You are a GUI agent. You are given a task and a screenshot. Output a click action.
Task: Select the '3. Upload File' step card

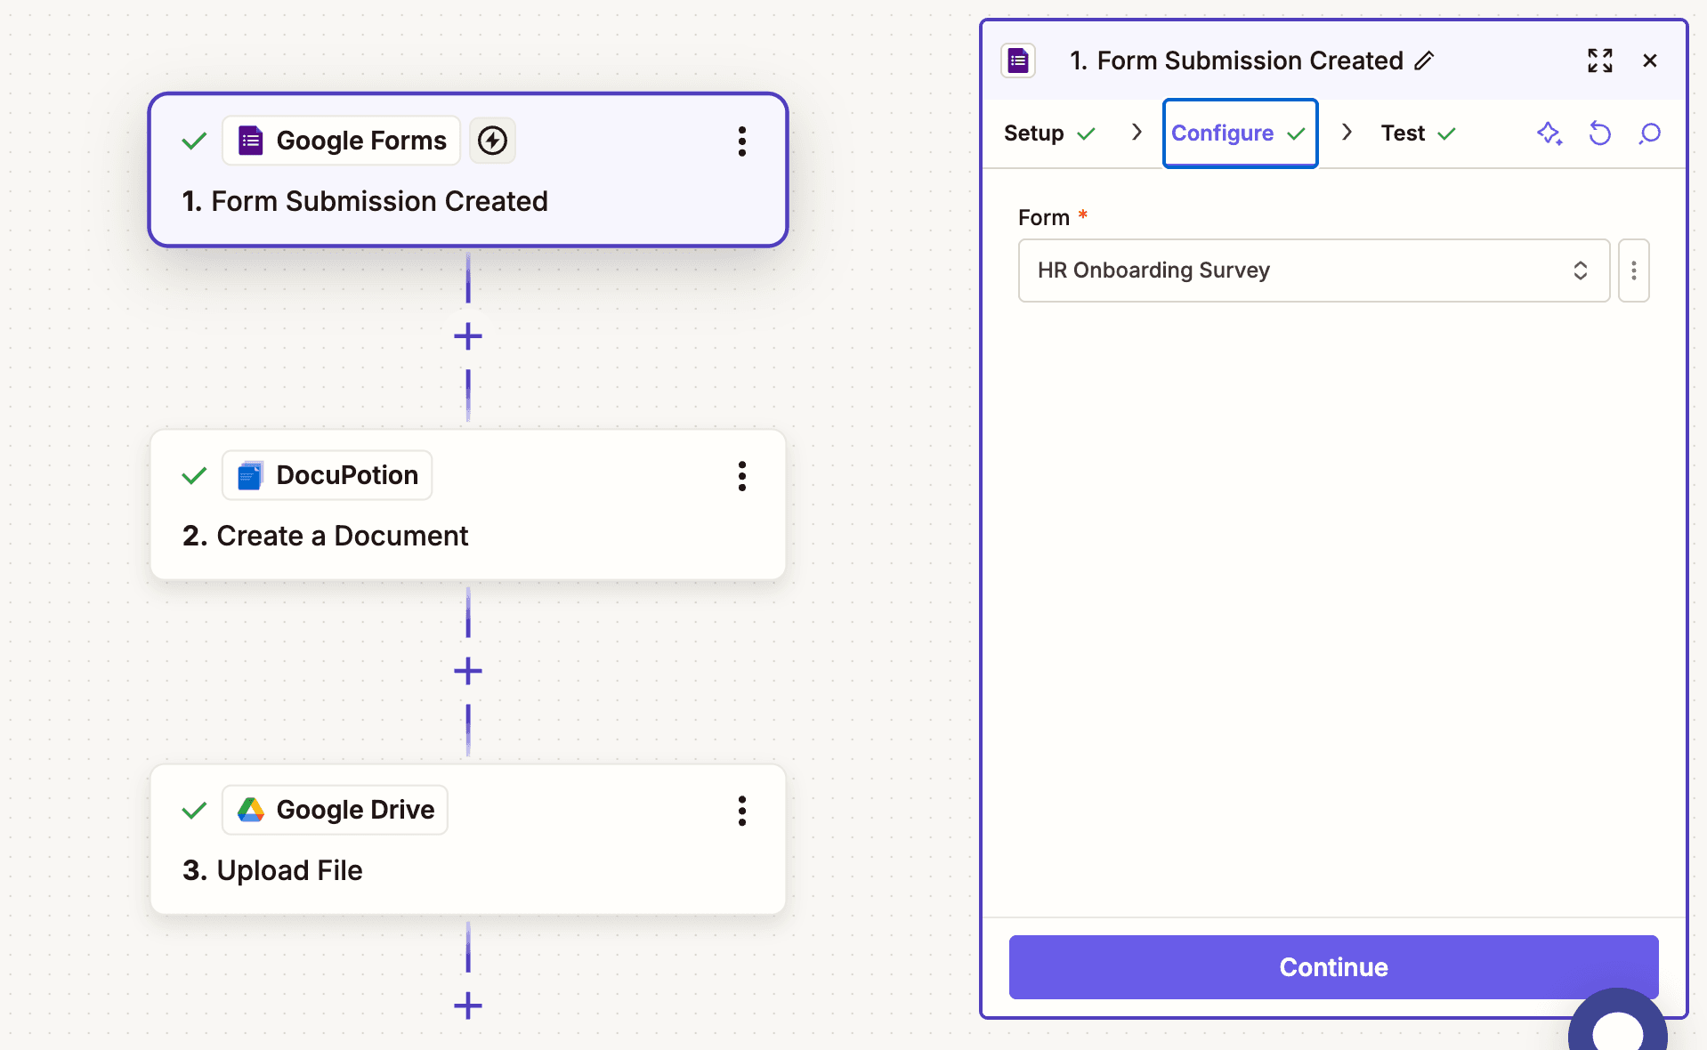(468, 839)
